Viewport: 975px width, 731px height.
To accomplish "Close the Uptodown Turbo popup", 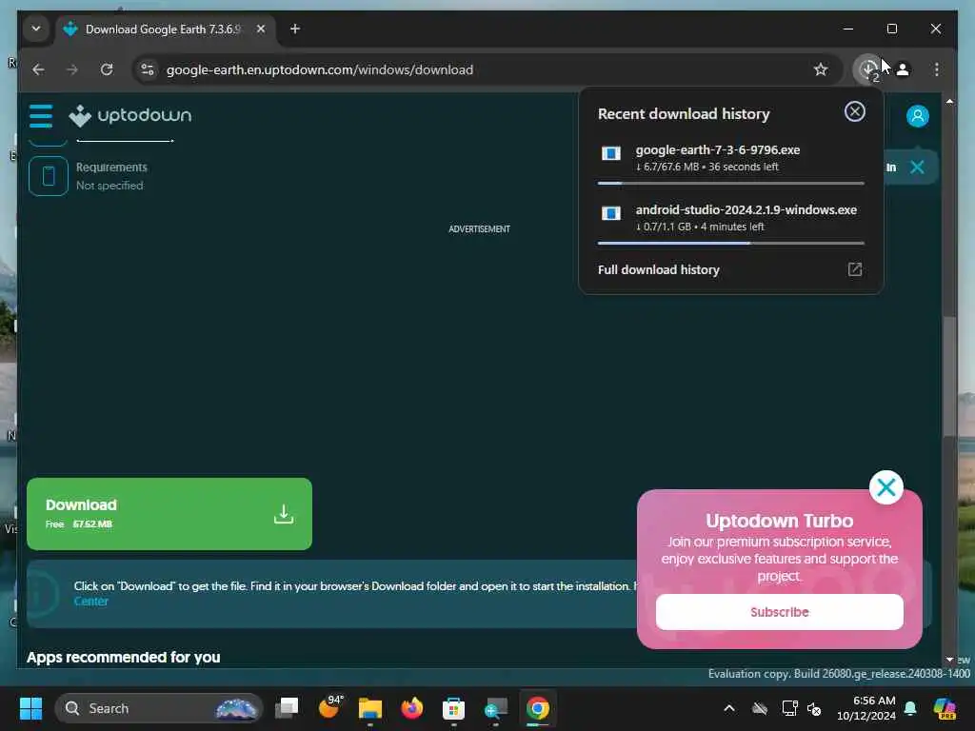I will [886, 487].
